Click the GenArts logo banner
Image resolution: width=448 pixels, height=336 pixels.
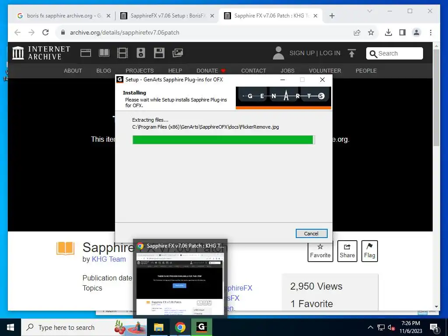tap(283, 98)
